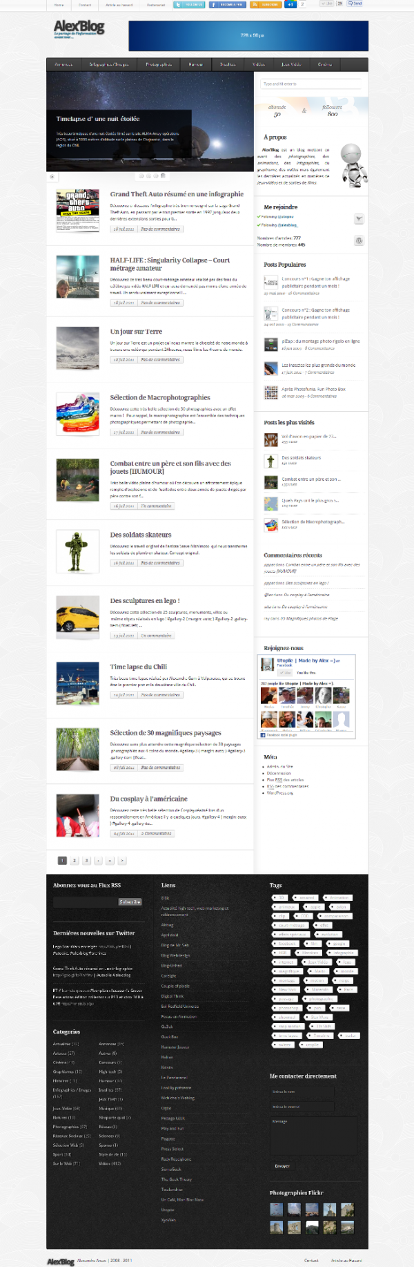
Task: Click the Google +1 button
Action: tap(290, 4)
